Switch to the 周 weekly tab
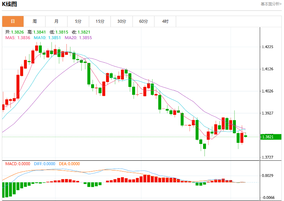 pyautogui.click(x=35, y=21)
